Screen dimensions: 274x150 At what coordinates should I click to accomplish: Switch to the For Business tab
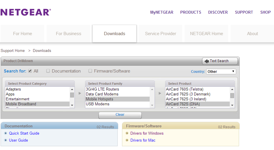click(68, 34)
